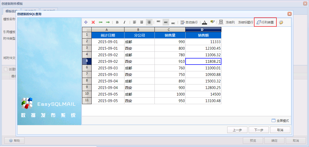This screenshot has height=147, width=309.
Task: Close the 创建新的SQL查询 dialog
Action: click(x=290, y=14)
